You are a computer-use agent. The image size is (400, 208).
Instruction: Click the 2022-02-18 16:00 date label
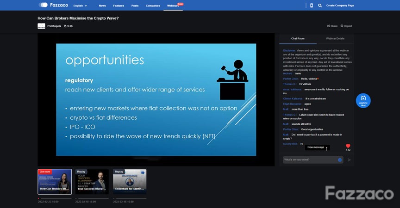[x=86, y=202]
